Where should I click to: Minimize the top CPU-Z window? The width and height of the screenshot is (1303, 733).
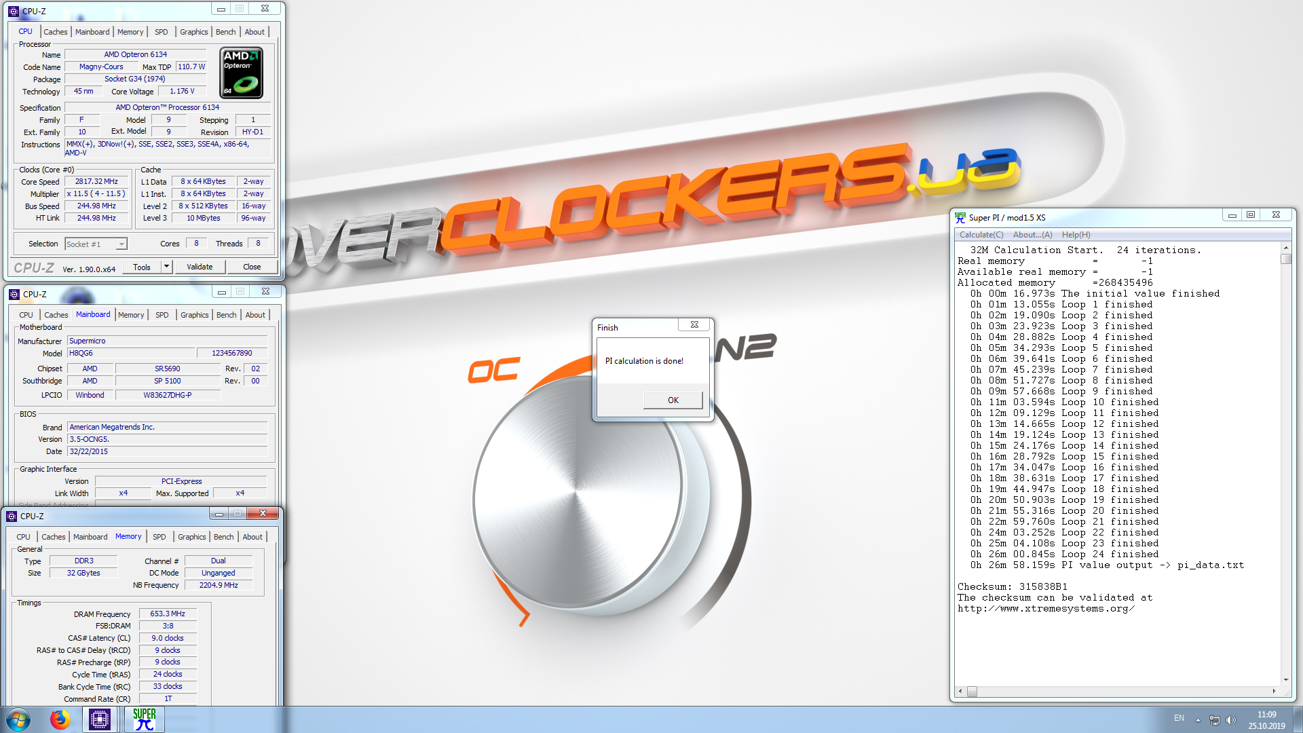221,9
